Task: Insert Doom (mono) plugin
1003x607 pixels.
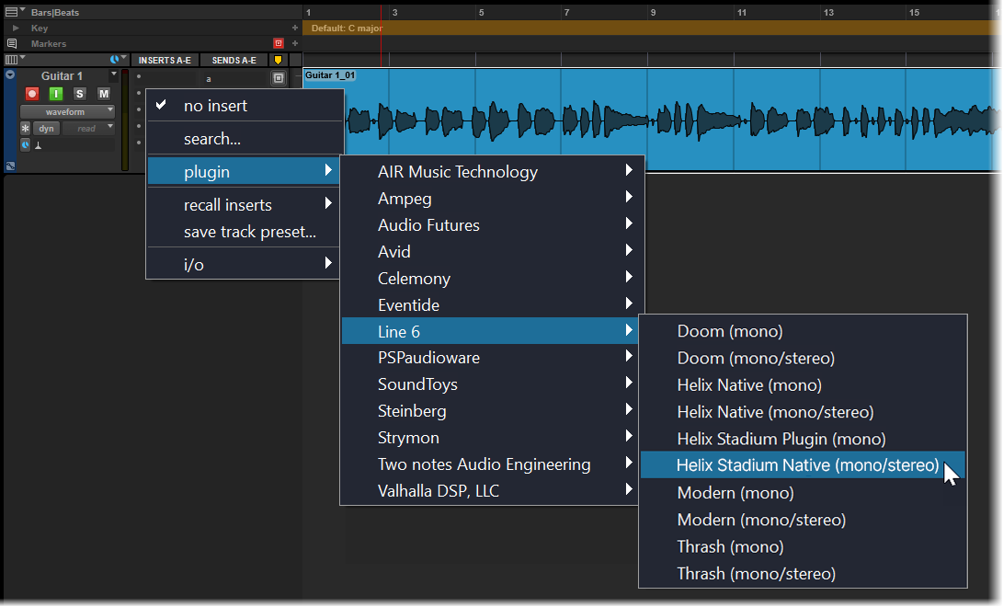Action: pos(803,331)
